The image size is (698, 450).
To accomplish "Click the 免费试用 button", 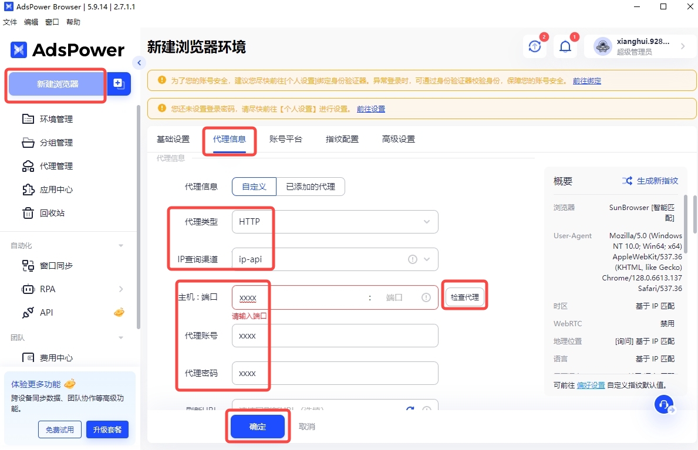I will tap(60, 429).
